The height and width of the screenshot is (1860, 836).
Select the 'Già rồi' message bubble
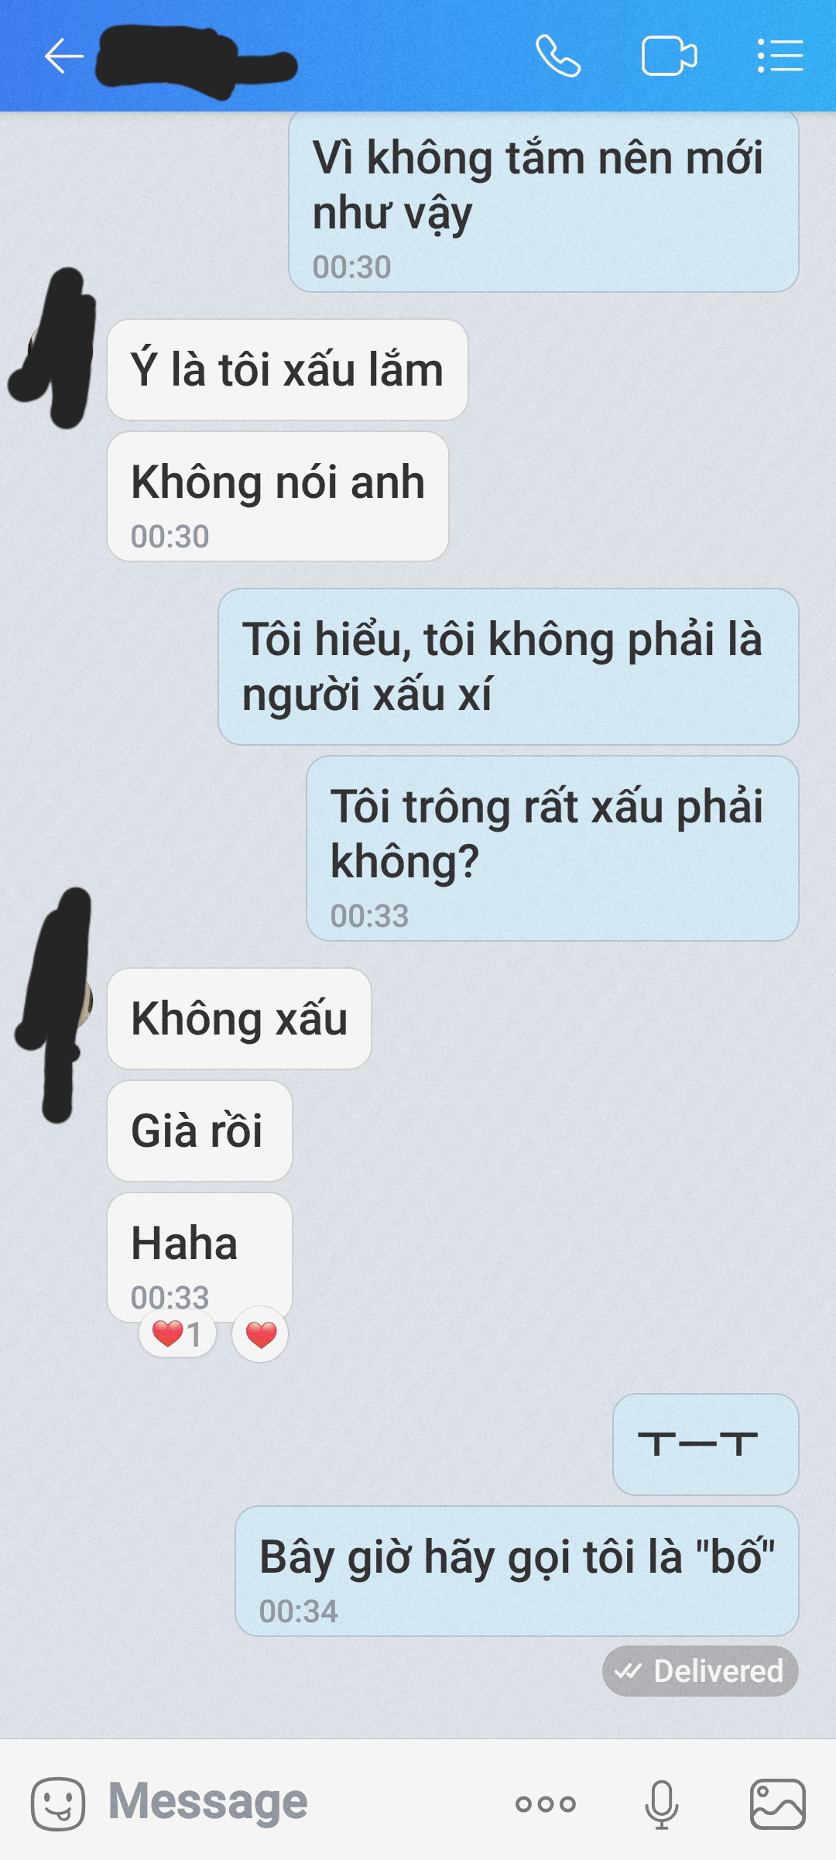click(200, 1131)
